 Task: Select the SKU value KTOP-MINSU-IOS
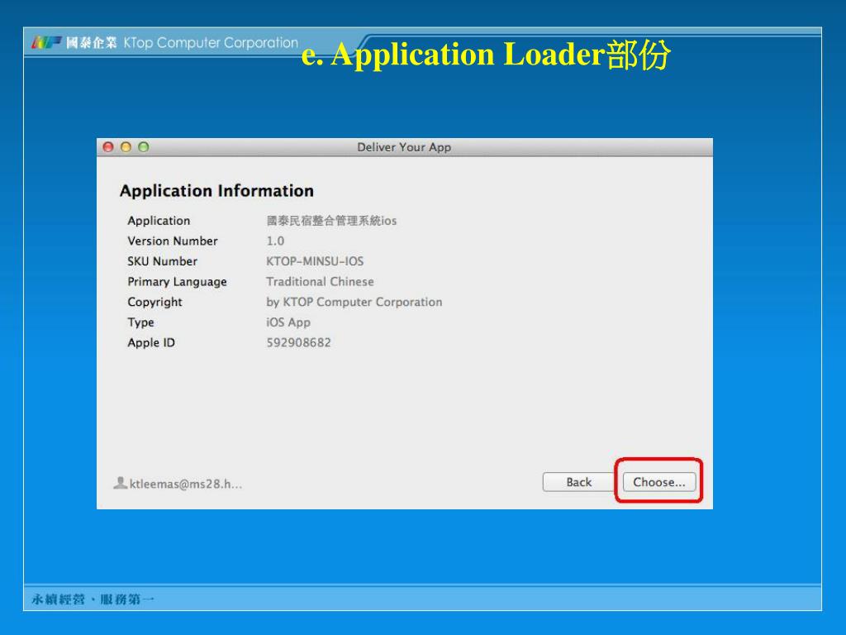point(315,261)
